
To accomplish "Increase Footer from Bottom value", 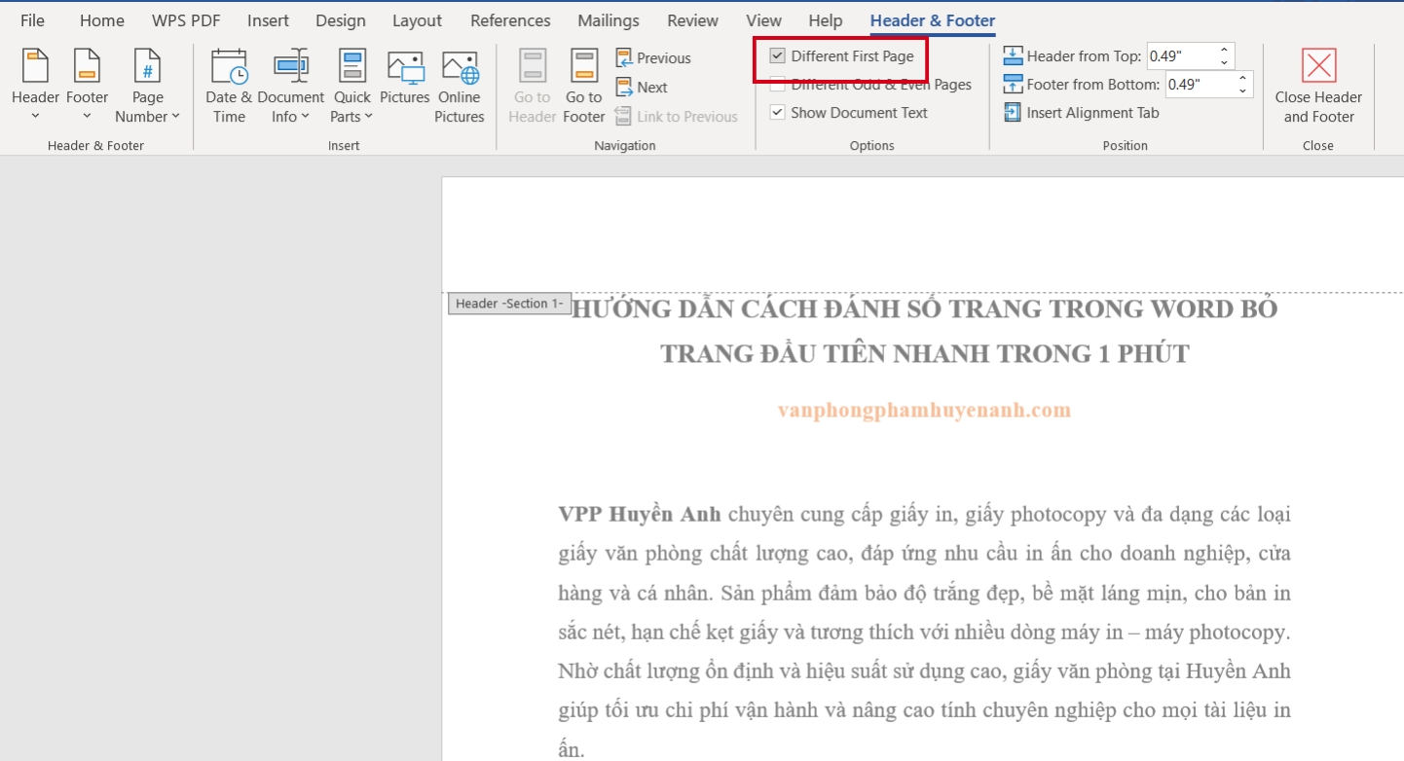I will pyautogui.click(x=1242, y=78).
